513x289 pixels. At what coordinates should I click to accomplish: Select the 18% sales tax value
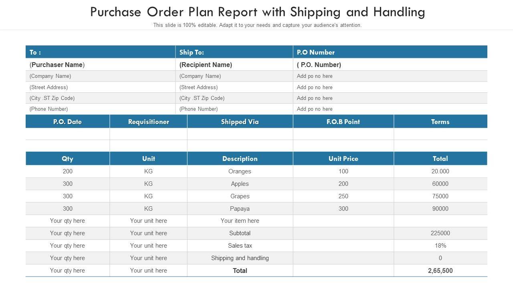click(440, 246)
